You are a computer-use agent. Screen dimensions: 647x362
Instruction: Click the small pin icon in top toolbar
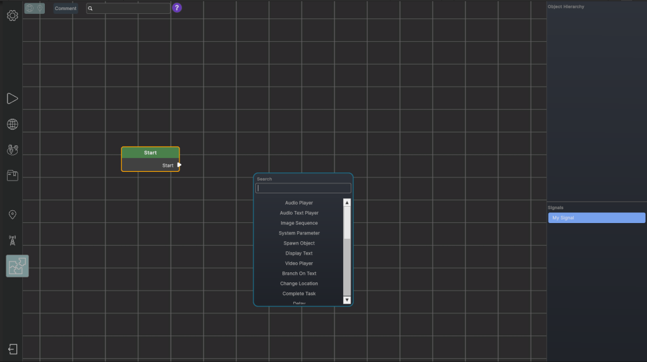click(x=40, y=8)
